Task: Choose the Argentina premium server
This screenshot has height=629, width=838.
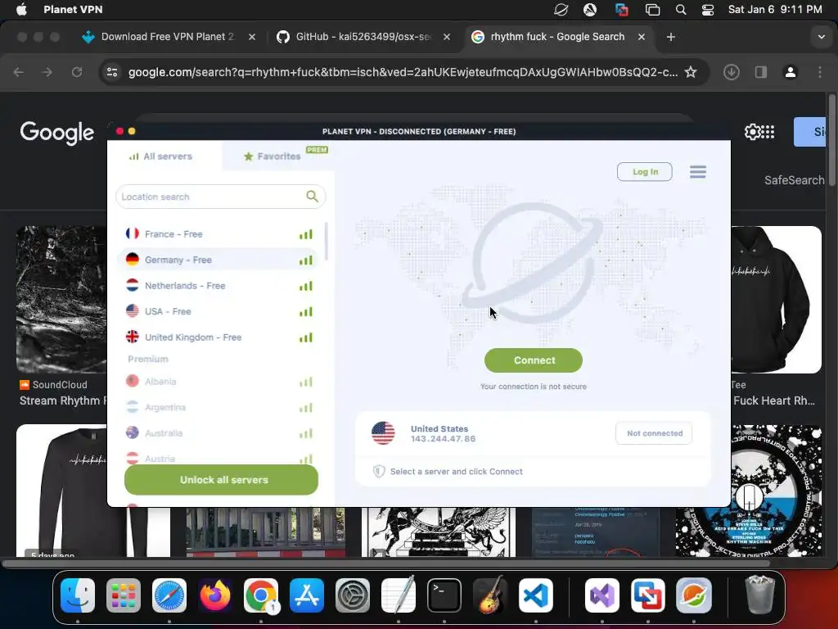Action: 219,407
